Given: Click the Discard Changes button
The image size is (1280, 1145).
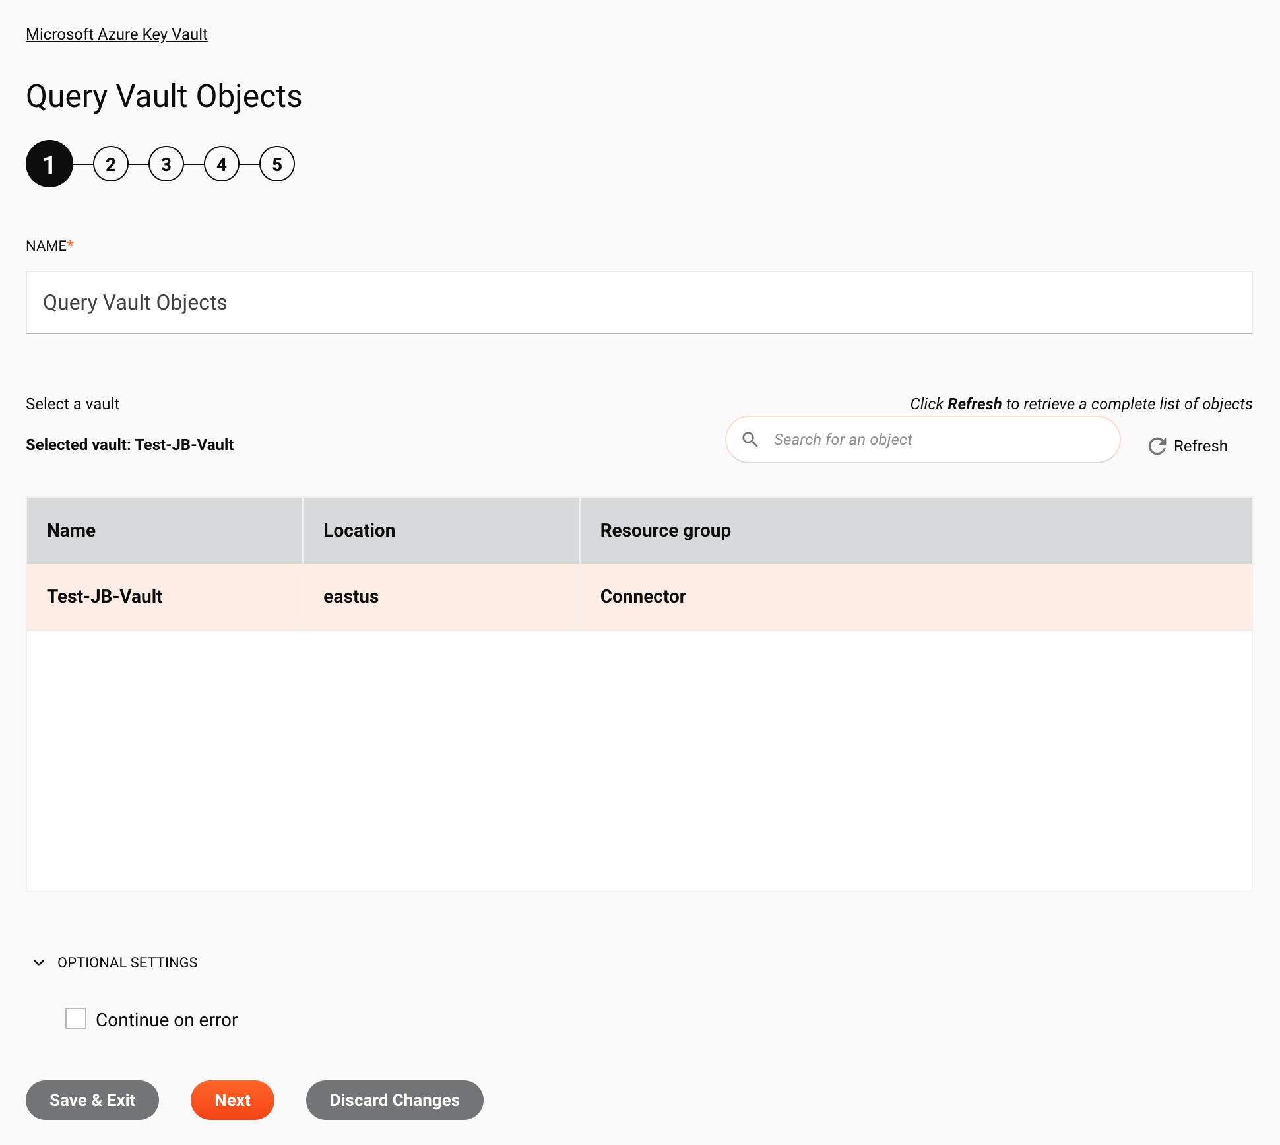Looking at the screenshot, I should point(395,1099).
